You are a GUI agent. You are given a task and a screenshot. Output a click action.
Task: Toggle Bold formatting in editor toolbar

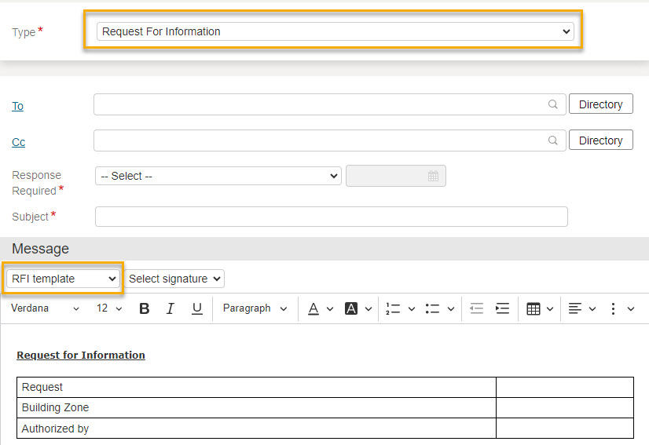pos(144,308)
